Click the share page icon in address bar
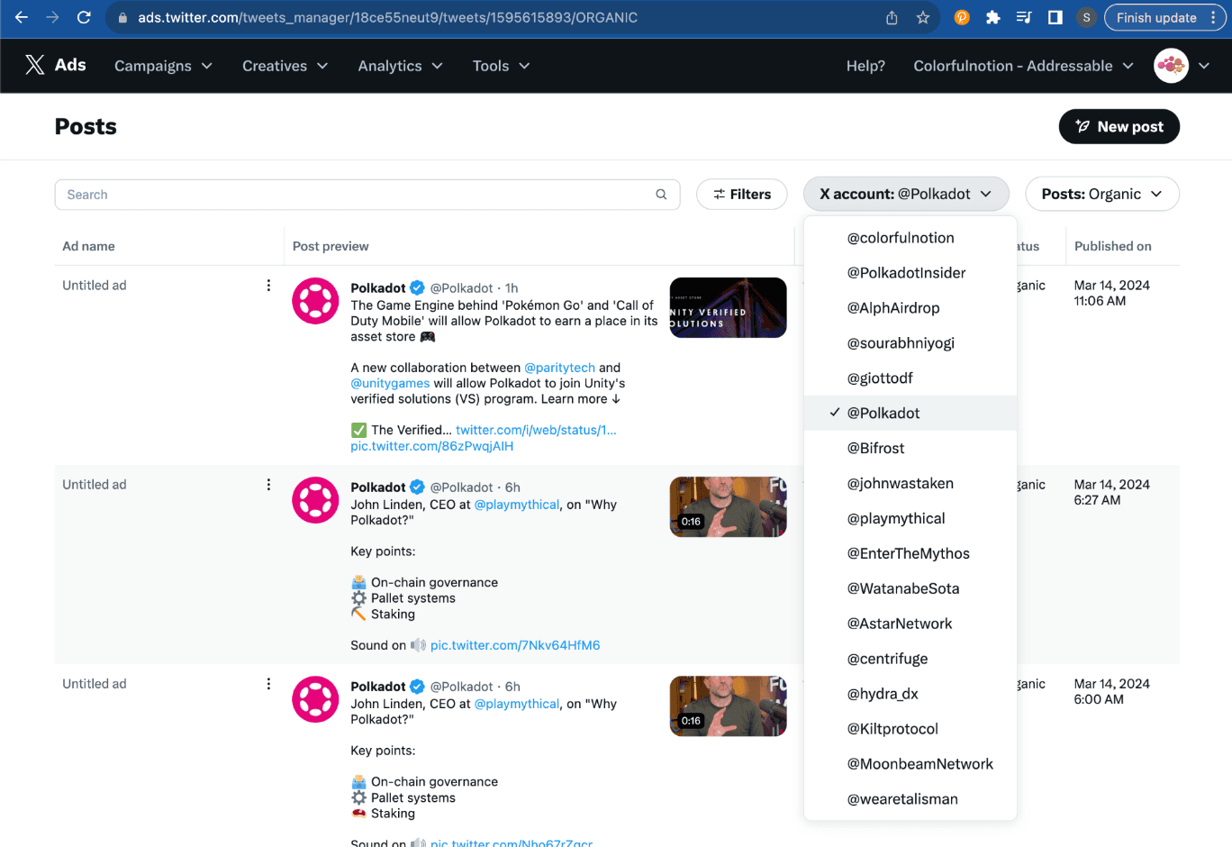The width and height of the screenshot is (1232, 847). pos(892,18)
